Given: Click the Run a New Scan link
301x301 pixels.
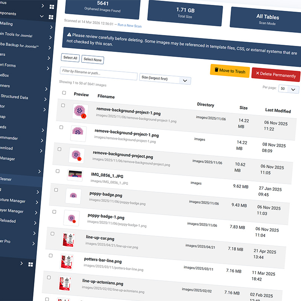Looking at the screenshot, I should click(129, 25).
